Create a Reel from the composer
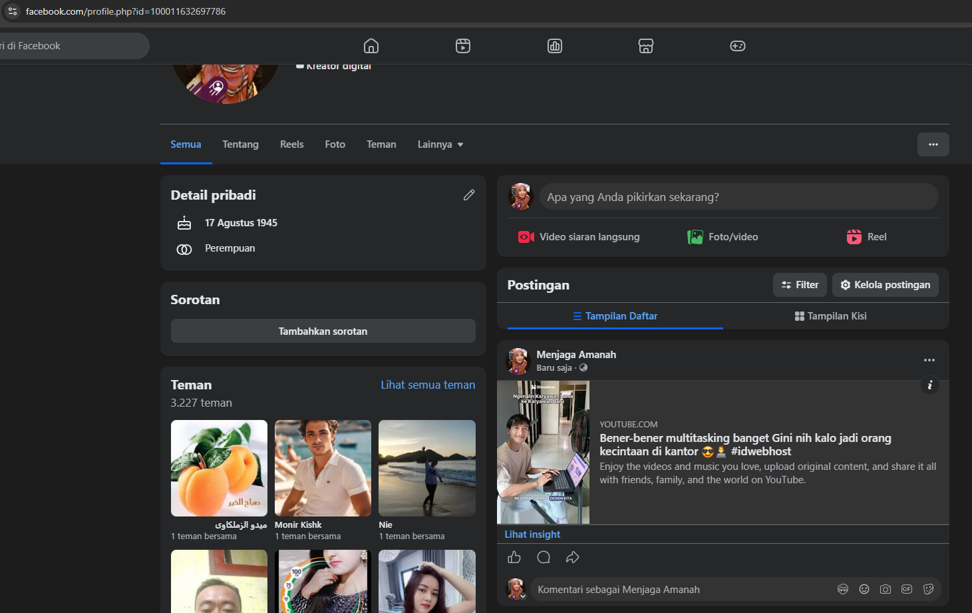 click(866, 237)
